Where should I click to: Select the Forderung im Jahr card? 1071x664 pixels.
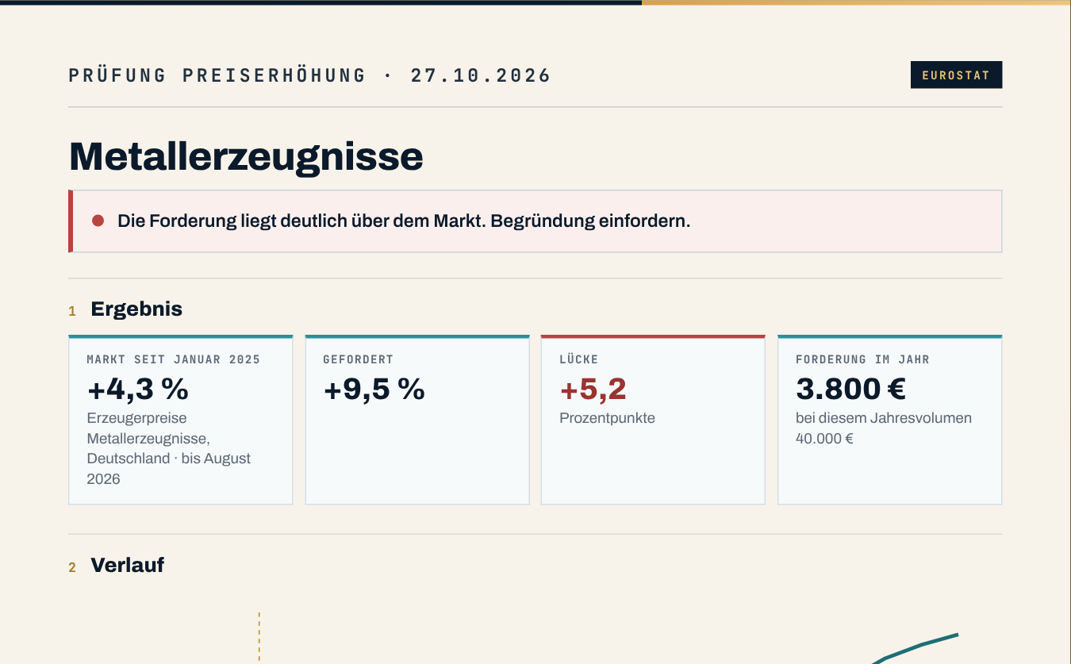click(890, 420)
